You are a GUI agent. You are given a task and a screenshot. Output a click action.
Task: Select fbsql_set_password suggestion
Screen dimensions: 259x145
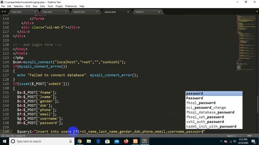pos(214,117)
